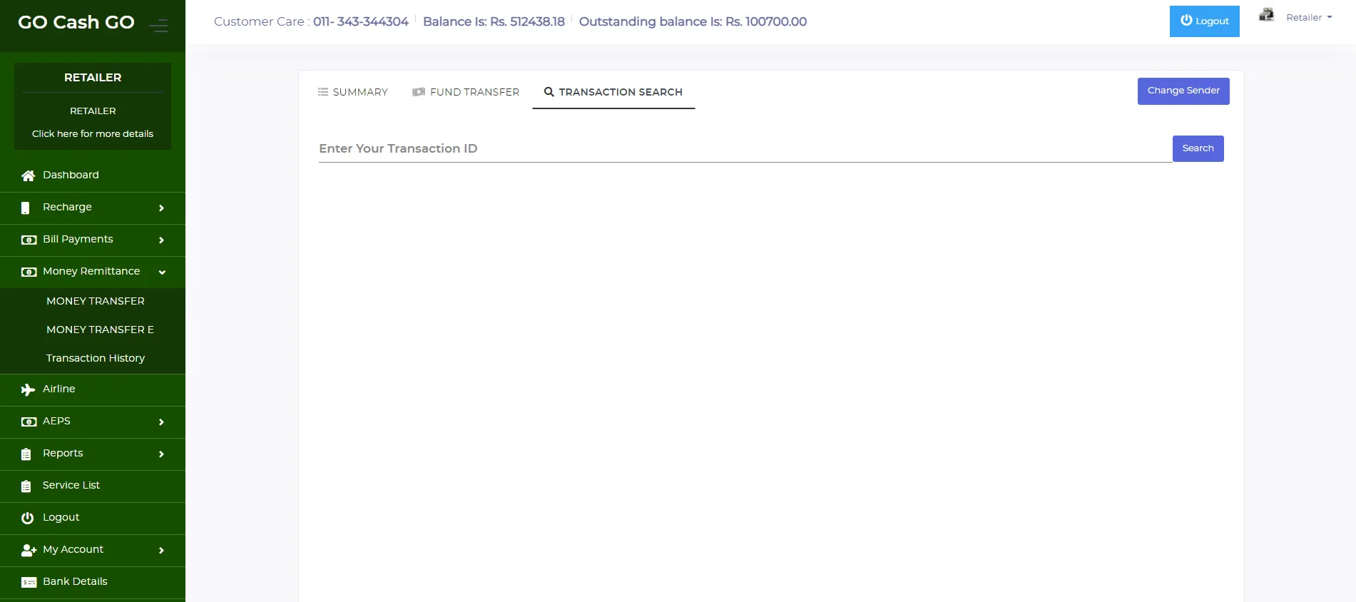Screen dimensions: 1356x602
Task: Click the Change Sender button
Action: pos(1183,91)
